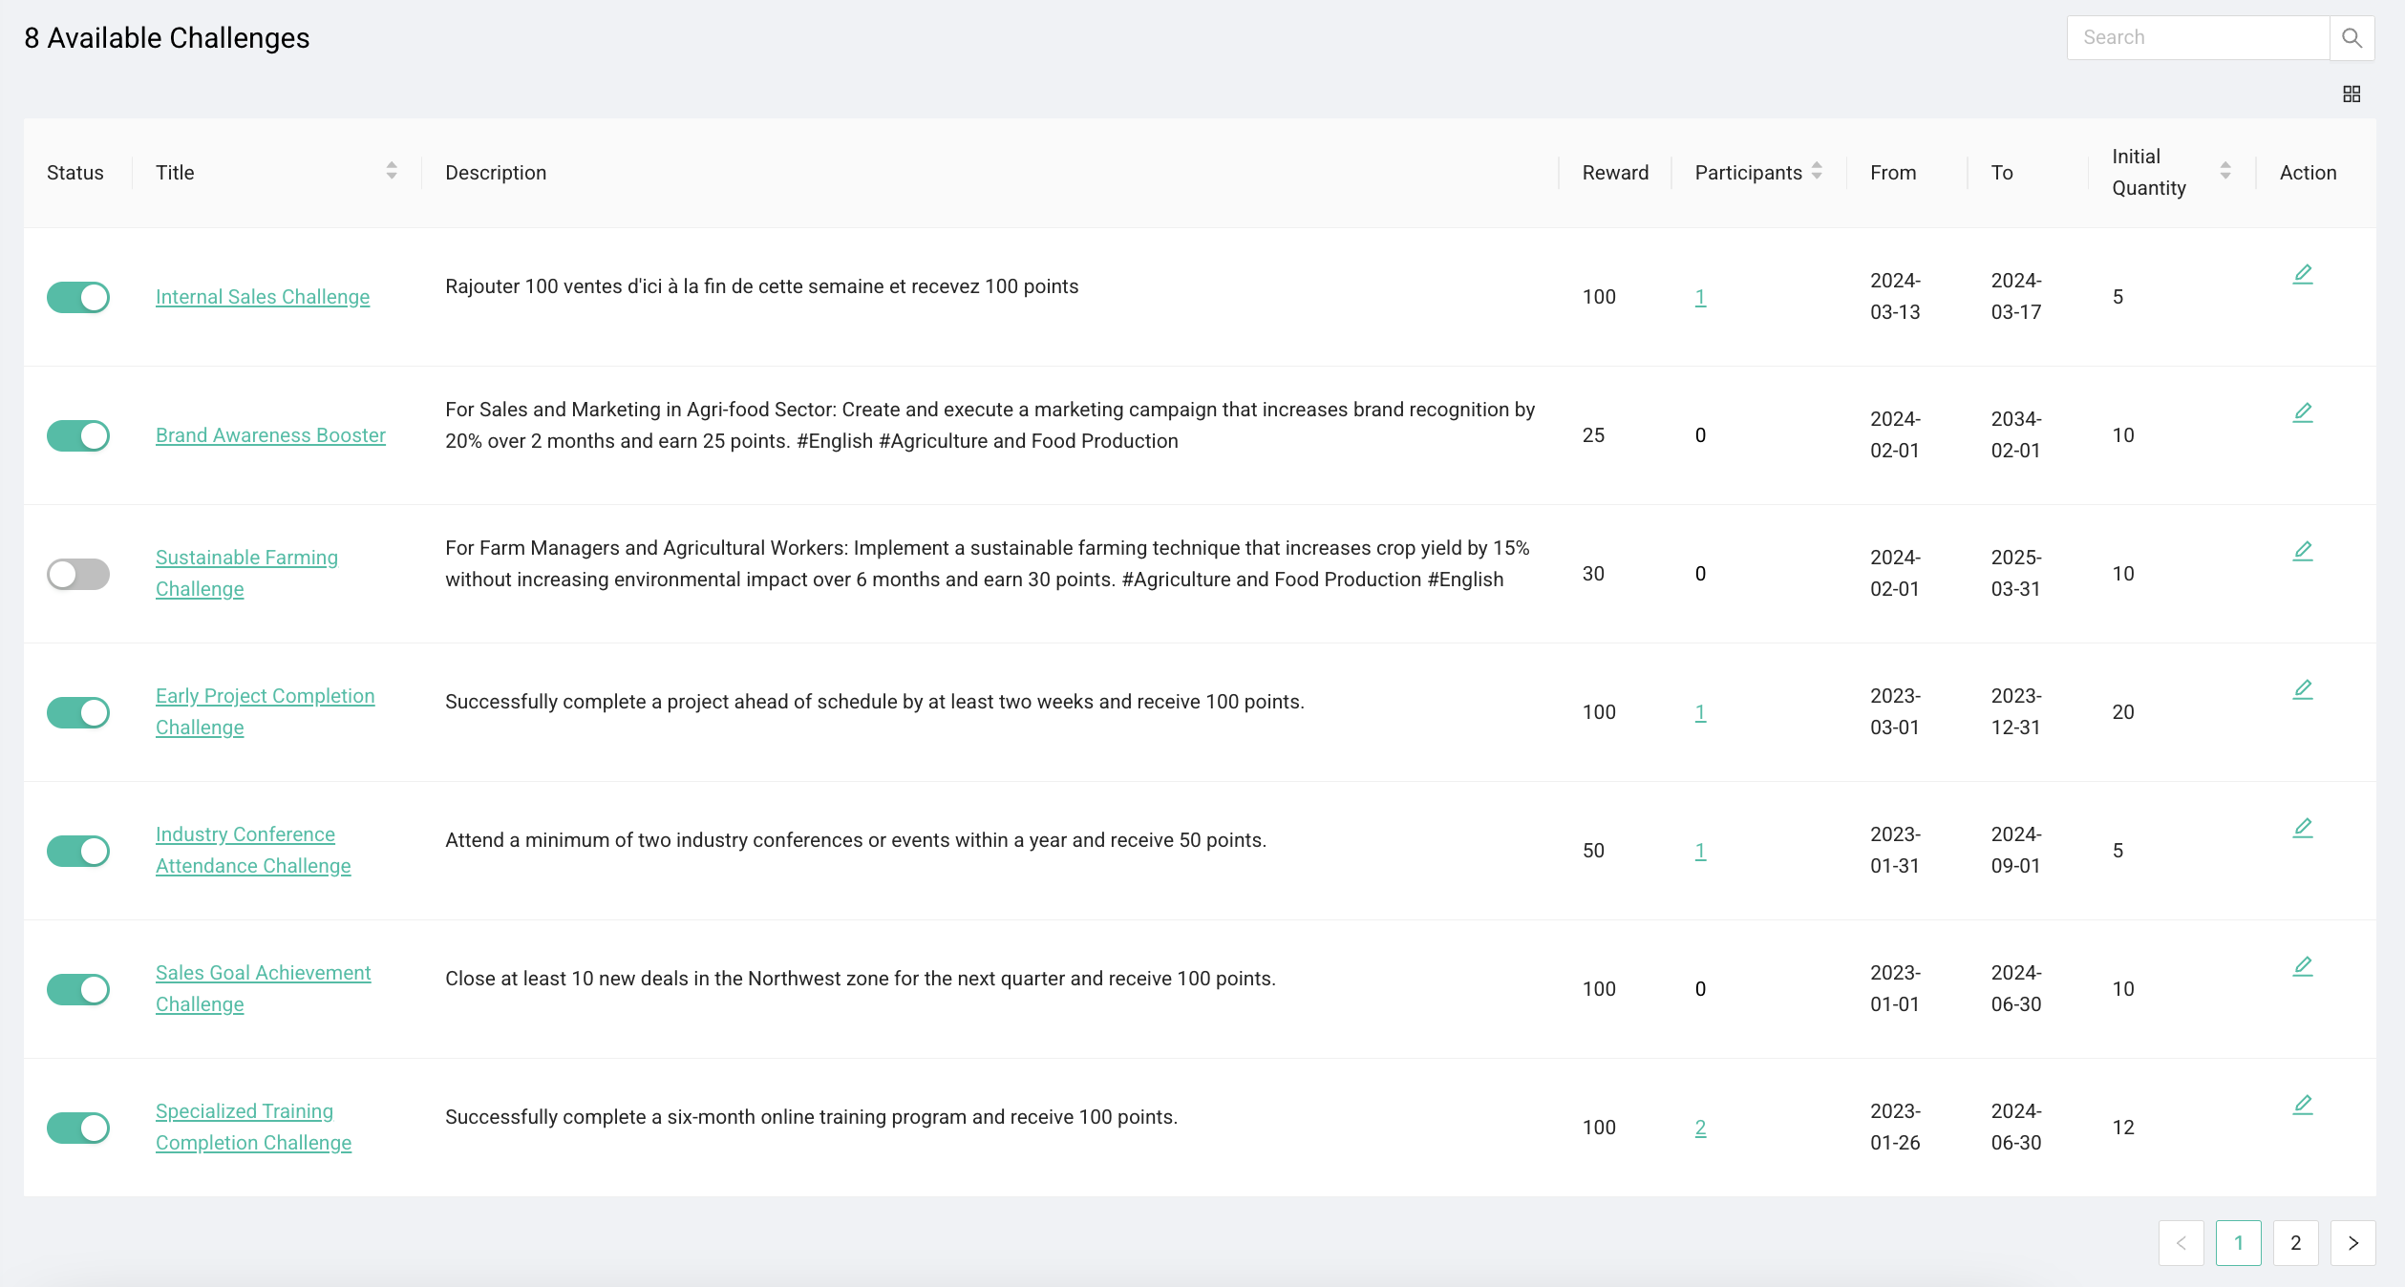Turn off Sales Goal Achievement toggle
This screenshot has height=1287, width=2405.
[x=78, y=989]
